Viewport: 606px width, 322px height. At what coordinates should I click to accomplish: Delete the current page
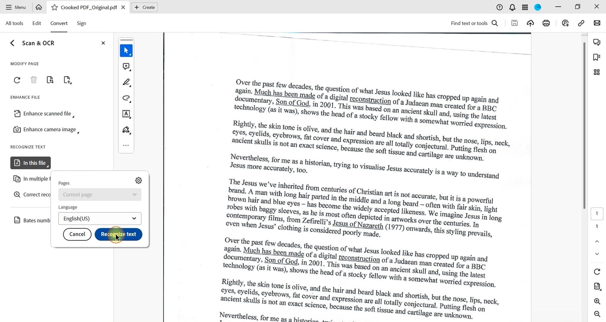(x=33, y=80)
